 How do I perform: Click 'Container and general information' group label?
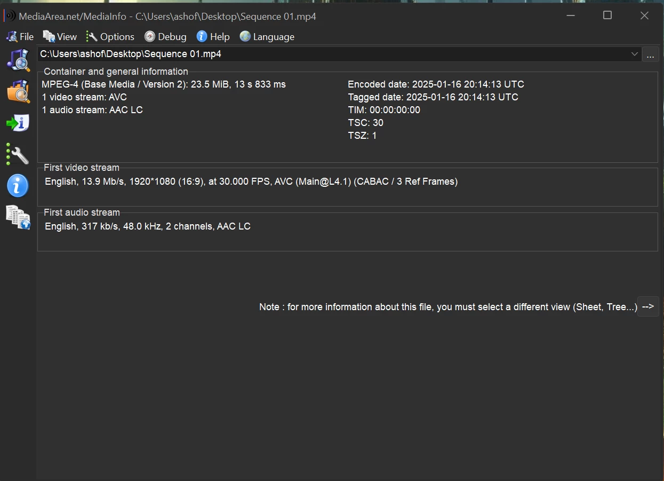(x=116, y=72)
